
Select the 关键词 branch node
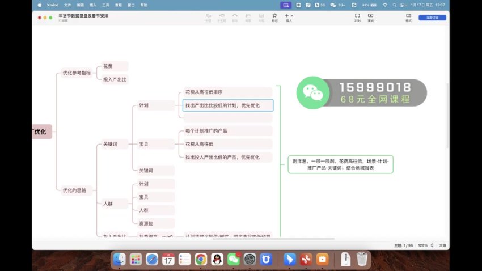110,145
